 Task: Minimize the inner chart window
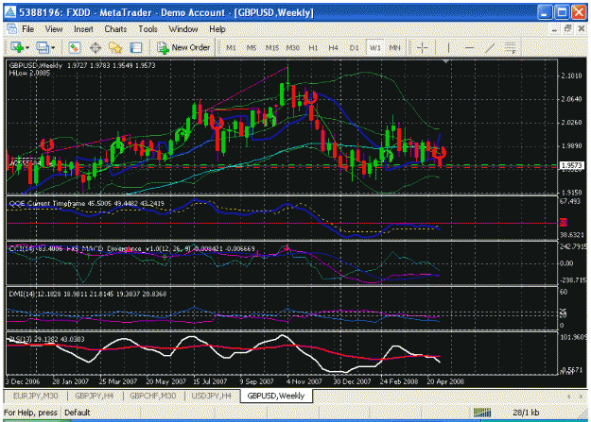click(x=554, y=29)
